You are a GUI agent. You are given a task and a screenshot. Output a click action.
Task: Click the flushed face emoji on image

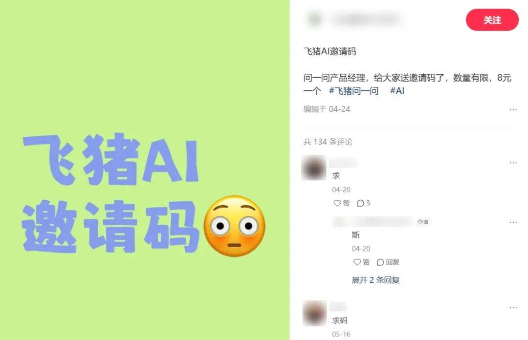(234, 226)
